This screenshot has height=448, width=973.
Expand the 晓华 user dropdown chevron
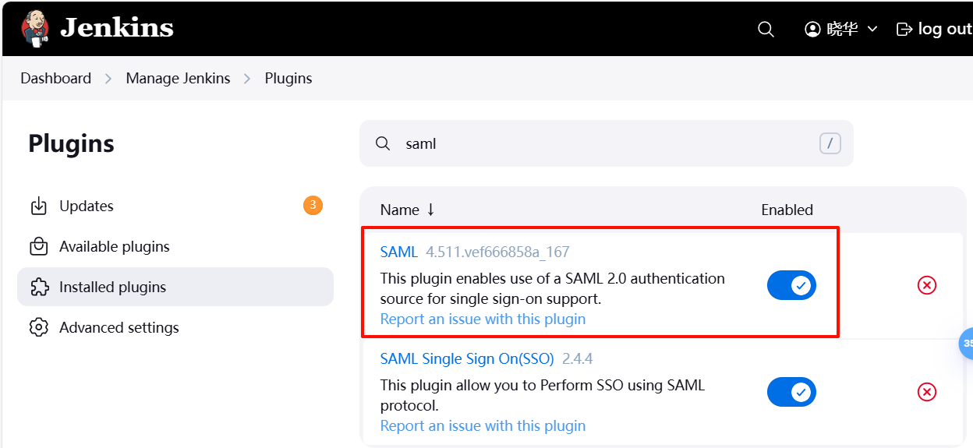872,29
